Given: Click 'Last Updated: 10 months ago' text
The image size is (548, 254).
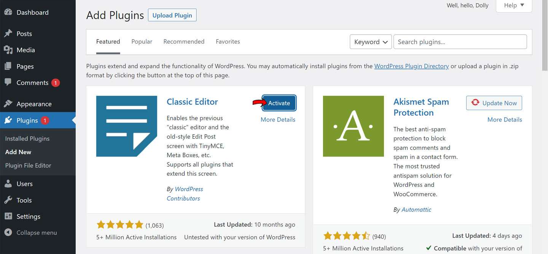Looking at the screenshot, I should pyautogui.click(x=255, y=225).
